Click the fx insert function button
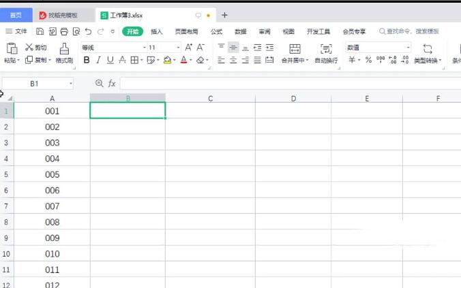Image resolution: width=461 pixels, height=288 pixels. [112, 84]
